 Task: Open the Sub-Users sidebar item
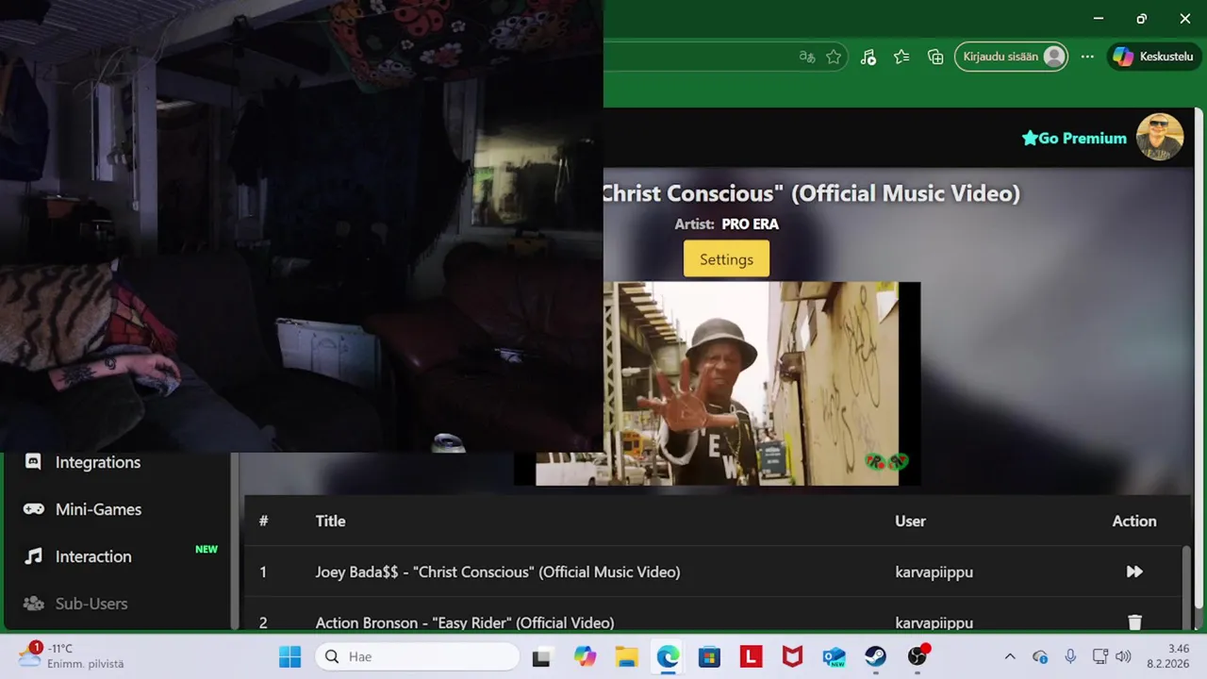tap(91, 604)
